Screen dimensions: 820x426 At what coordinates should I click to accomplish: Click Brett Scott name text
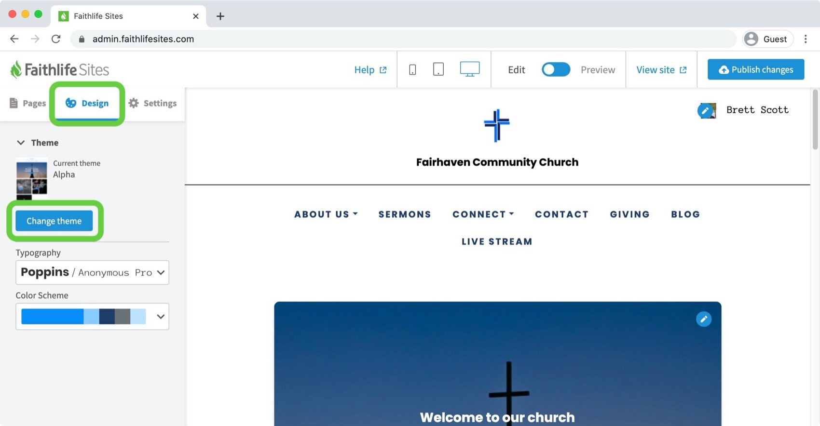[757, 110]
